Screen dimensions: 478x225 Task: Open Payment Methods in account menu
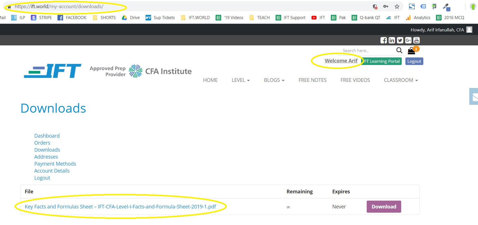(55, 164)
